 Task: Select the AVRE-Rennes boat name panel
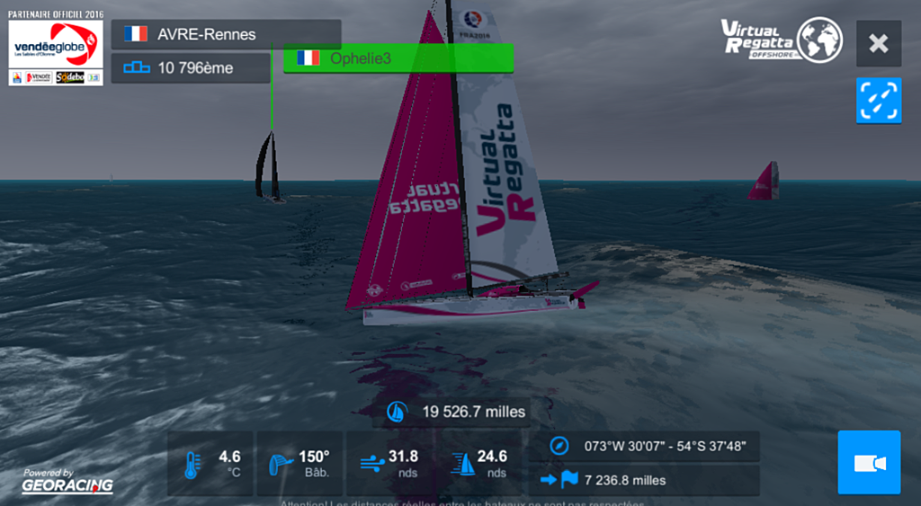tap(226, 34)
